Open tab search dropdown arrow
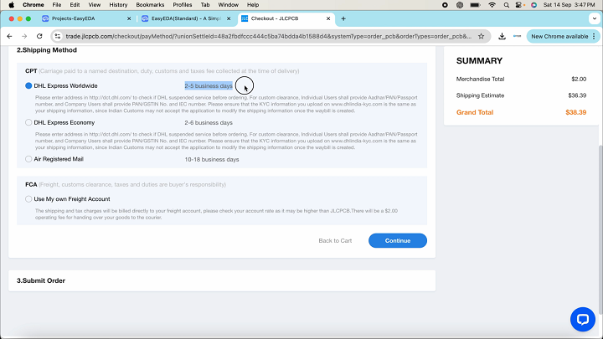The image size is (603, 339). (x=595, y=18)
